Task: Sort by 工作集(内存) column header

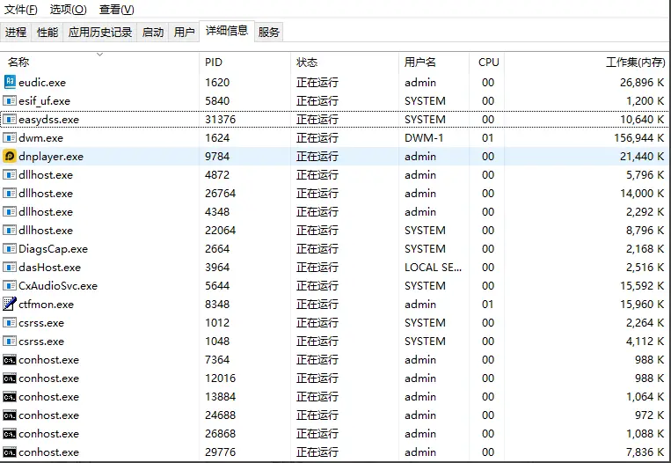Action: coord(635,62)
